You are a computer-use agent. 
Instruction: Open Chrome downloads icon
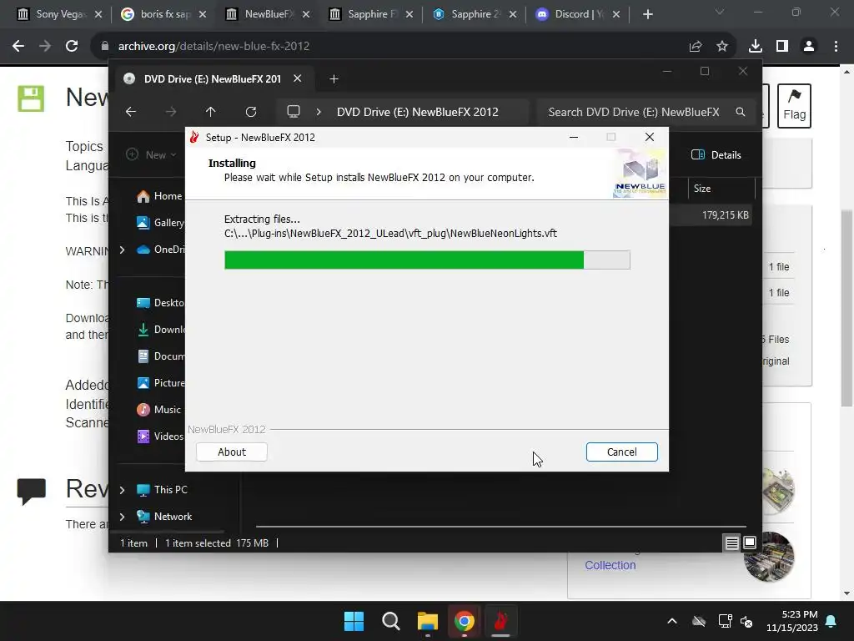tap(756, 47)
